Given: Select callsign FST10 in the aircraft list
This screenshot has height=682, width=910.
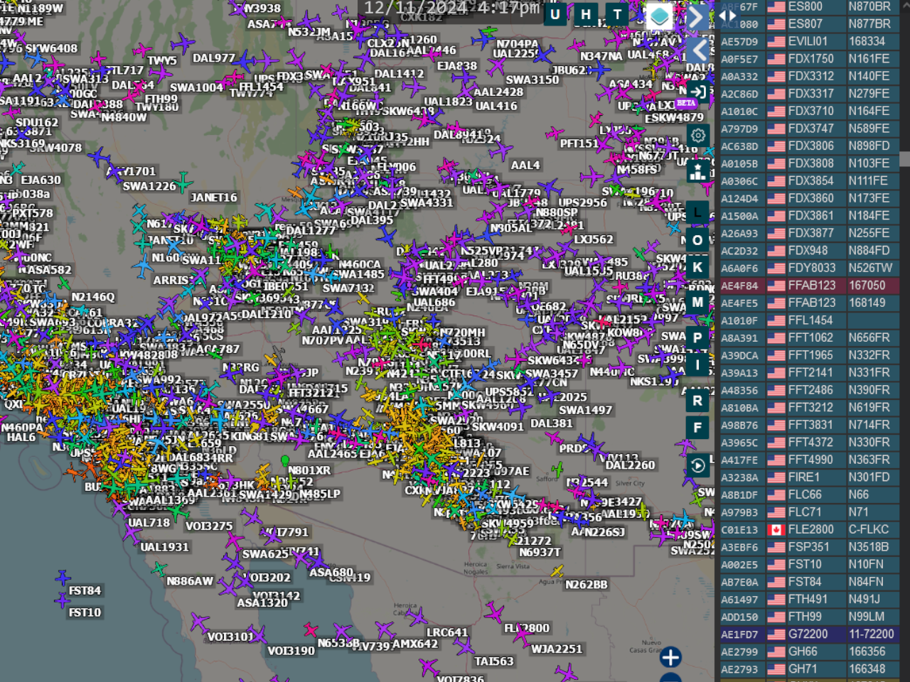Looking at the screenshot, I should (805, 565).
